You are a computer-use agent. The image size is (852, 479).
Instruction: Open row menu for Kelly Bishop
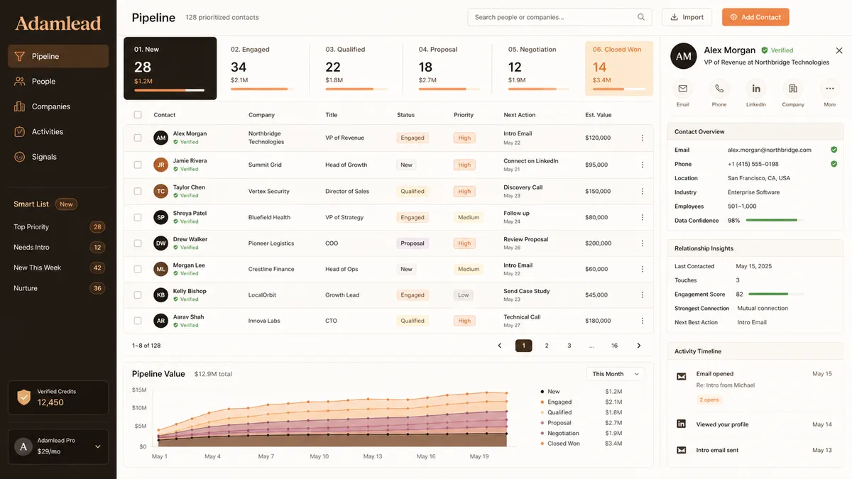click(643, 295)
